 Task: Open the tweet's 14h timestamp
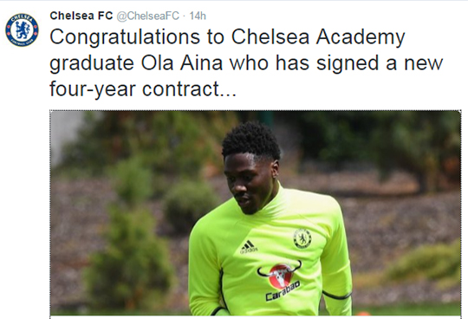coord(198,16)
